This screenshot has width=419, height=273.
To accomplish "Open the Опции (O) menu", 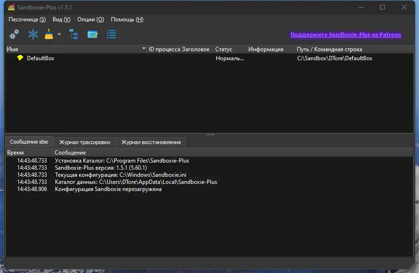I will 91,19.
